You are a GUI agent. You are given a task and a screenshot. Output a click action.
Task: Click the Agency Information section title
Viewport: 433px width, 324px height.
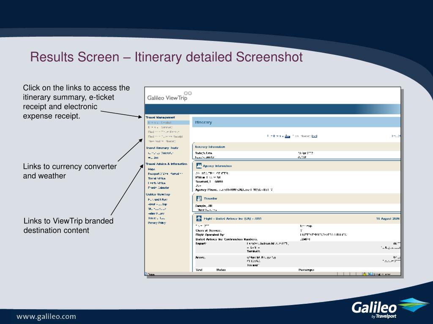[x=217, y=166]
